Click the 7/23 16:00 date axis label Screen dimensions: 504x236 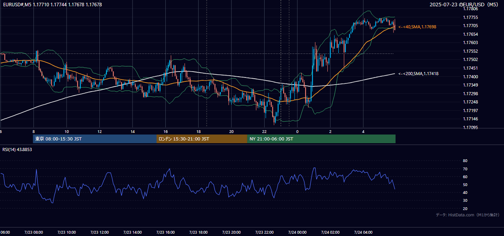tap(166, 232)
